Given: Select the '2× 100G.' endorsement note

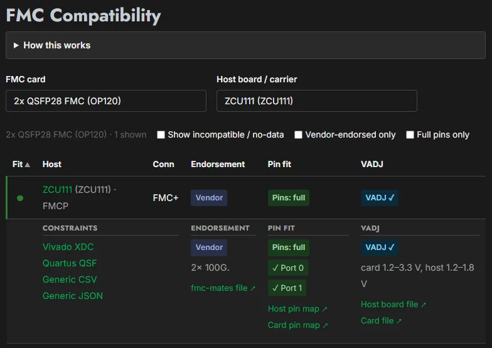Looking at the screenshot, I should pos(210,268).
